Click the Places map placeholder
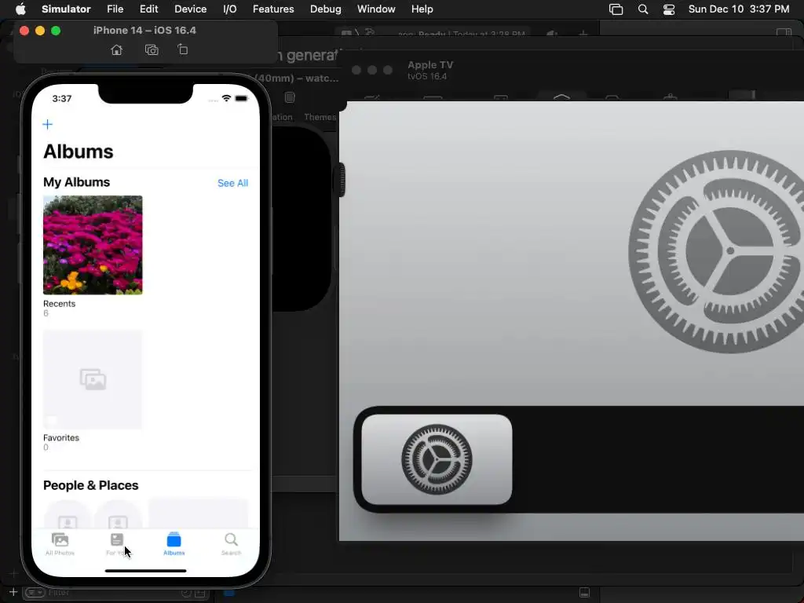 click(x=198, y=513)
